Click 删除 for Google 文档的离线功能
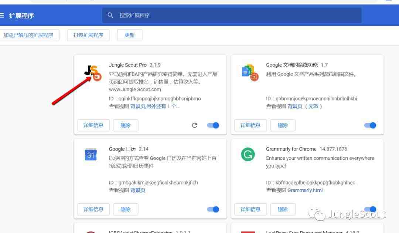Screen dimensions: 399x233 [283, 125]
